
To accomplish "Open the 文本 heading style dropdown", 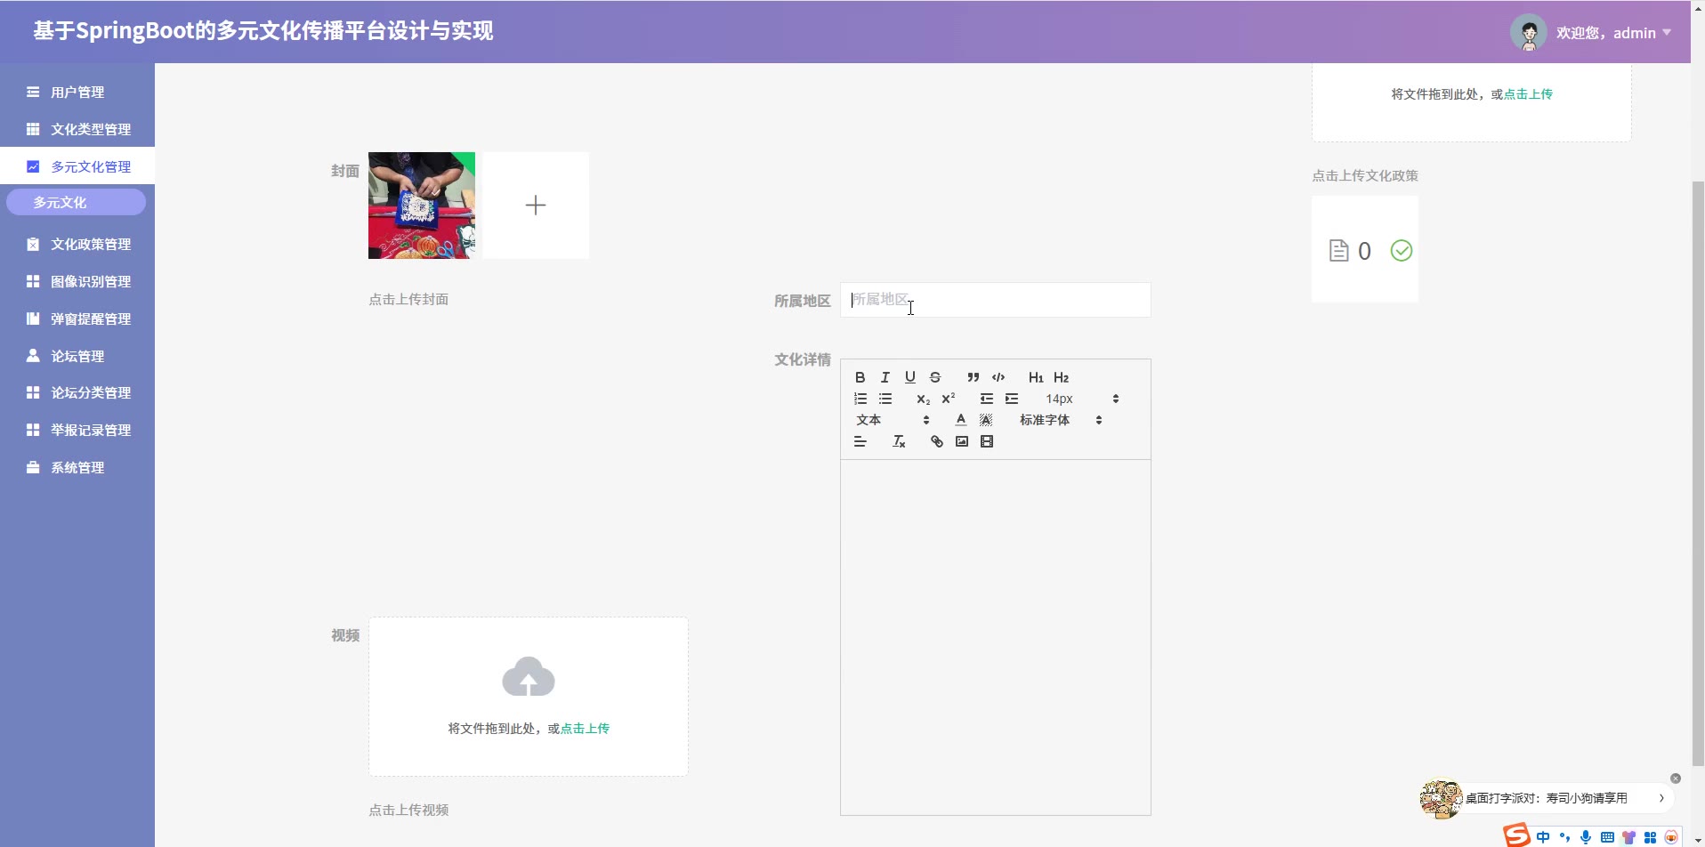I will pyautogui.click(x=893, y=420).
